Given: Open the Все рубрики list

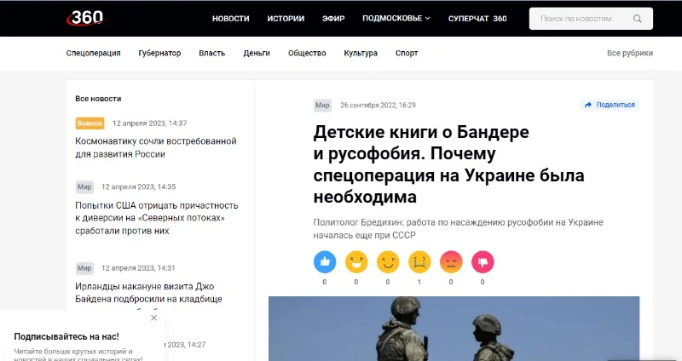Looking at the screenshot, I should 630,53.
